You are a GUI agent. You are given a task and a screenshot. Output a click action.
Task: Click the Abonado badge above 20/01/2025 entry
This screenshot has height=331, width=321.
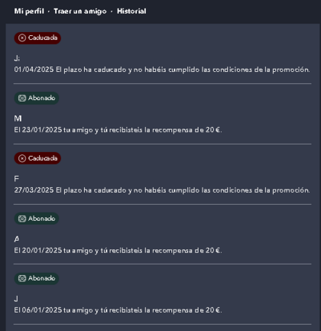37,219
